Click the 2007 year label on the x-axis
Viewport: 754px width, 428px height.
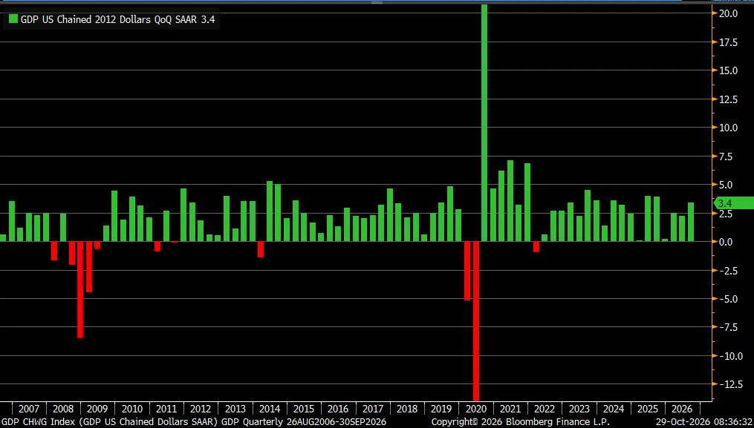coord(28,409)
